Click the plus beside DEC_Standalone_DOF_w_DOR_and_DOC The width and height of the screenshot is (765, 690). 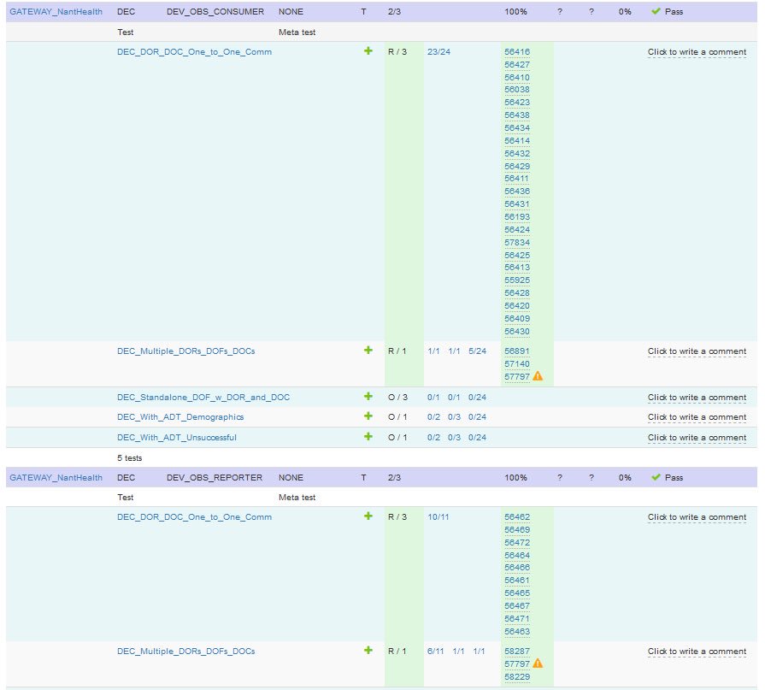pos(368,397)
